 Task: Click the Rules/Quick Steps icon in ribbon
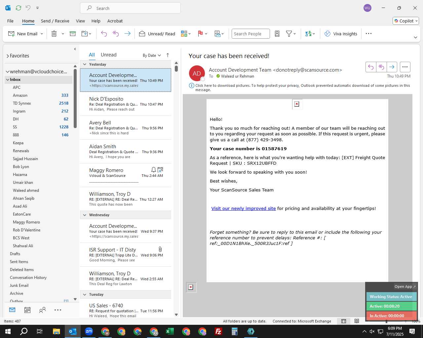pyautogui.click(x=217, y=34)
